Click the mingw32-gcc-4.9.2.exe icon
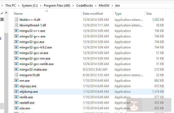The image size is (174, 113). pyautogui.click(x=16, y=47)
